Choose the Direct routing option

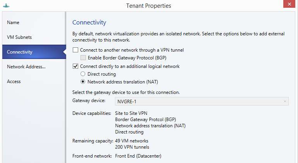(x=83, y=74)
